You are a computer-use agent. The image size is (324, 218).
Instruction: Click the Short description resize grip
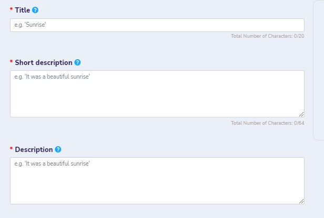(301, 114)
